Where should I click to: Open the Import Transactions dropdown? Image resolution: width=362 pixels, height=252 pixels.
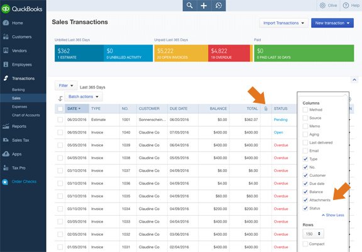pyautogui.click(x=283, y=23)
